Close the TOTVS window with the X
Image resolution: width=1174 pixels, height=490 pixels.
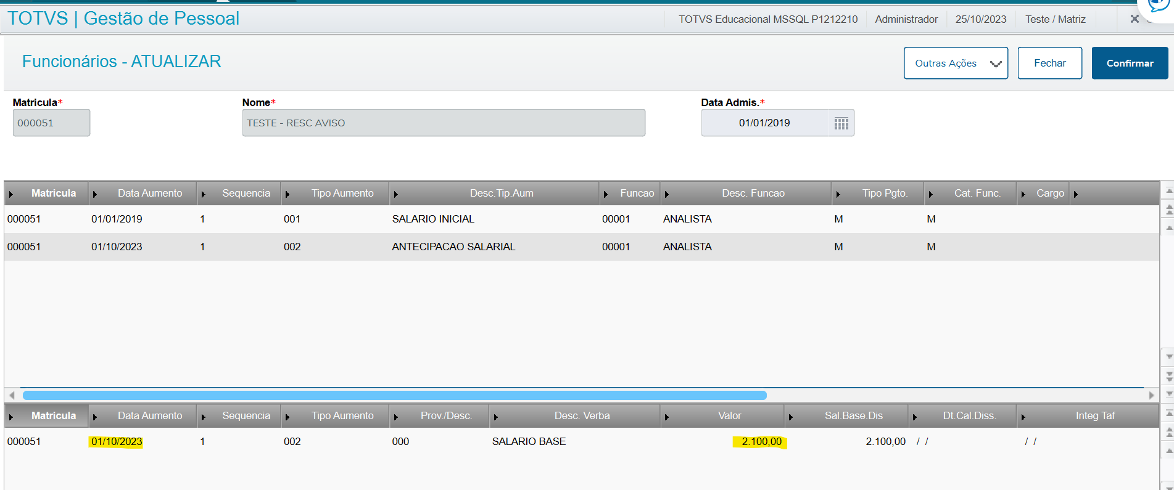[1134, 19]
